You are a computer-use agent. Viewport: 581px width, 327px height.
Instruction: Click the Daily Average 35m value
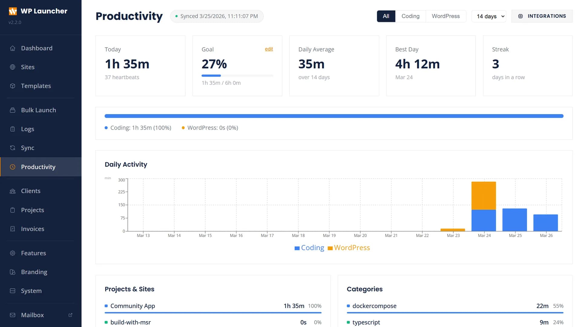click(x=311, y=64)
